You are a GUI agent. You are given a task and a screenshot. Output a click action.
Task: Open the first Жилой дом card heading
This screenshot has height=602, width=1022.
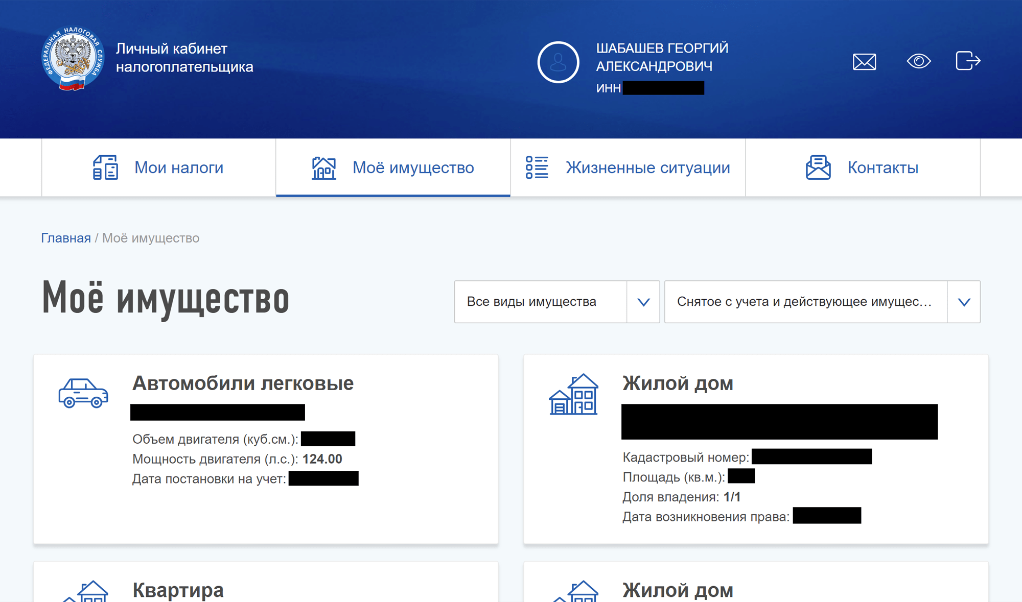[678, 383]
